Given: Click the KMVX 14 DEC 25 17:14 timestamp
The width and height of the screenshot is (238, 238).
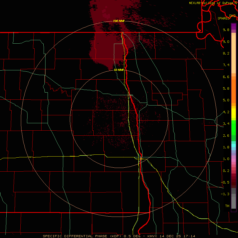Looking at the screenshot, I should pos(171,236).
